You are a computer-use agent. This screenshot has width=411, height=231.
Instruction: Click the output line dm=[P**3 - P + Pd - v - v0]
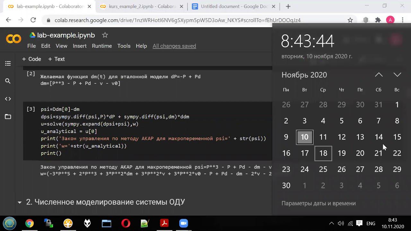pos(80,83)
